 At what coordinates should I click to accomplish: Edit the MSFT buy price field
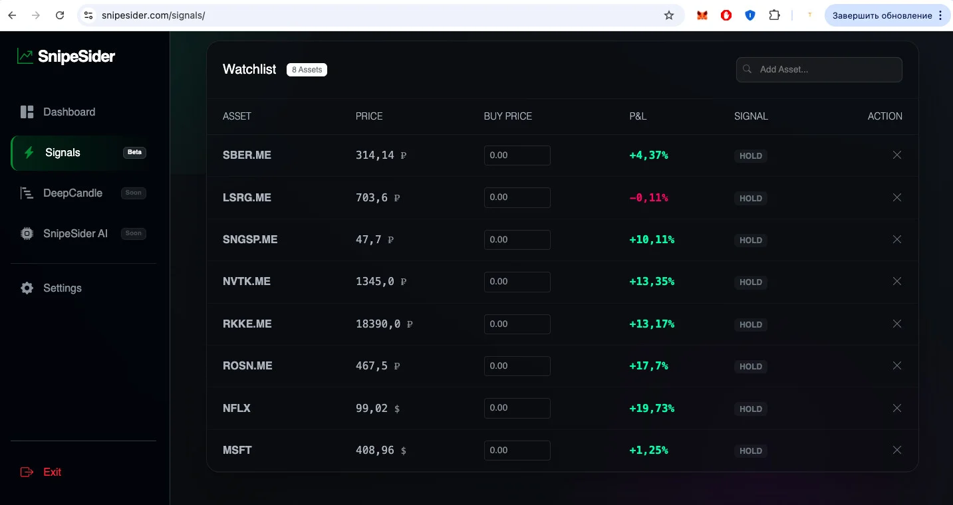(517, 451)
